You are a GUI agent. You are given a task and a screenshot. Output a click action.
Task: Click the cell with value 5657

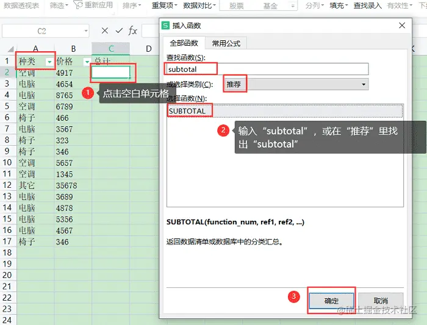coord(73,163)
